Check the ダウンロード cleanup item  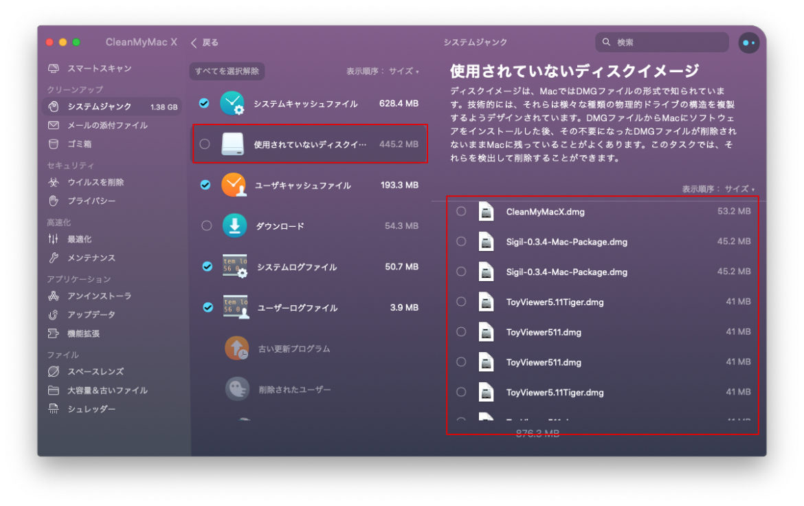[x=206, y=225]
